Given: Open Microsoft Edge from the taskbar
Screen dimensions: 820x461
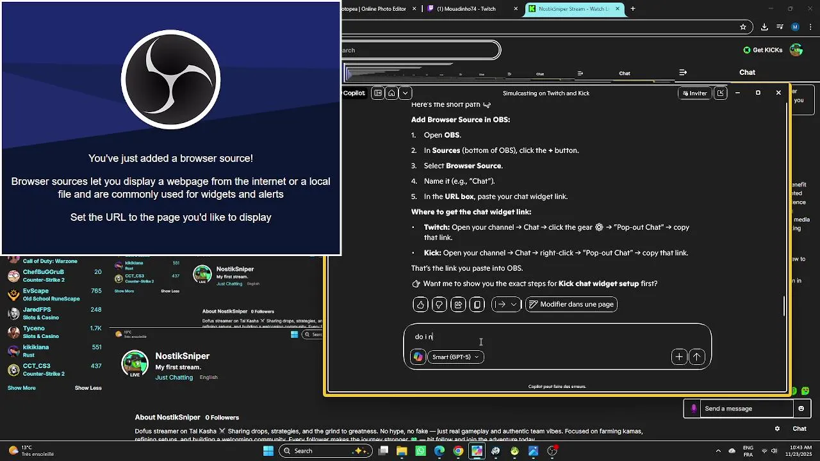Looking at the screenshot, I should (439, 451).
